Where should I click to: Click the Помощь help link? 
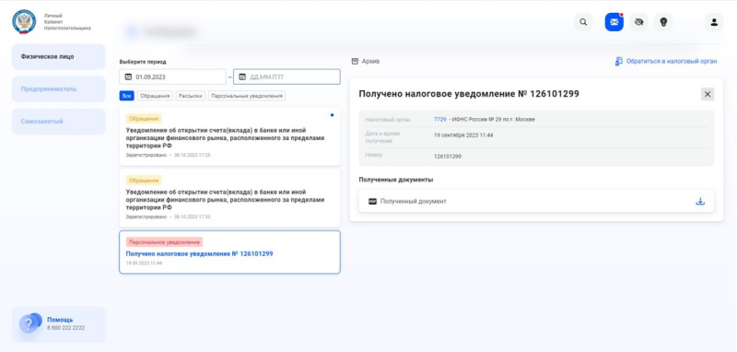coord(60,320)
